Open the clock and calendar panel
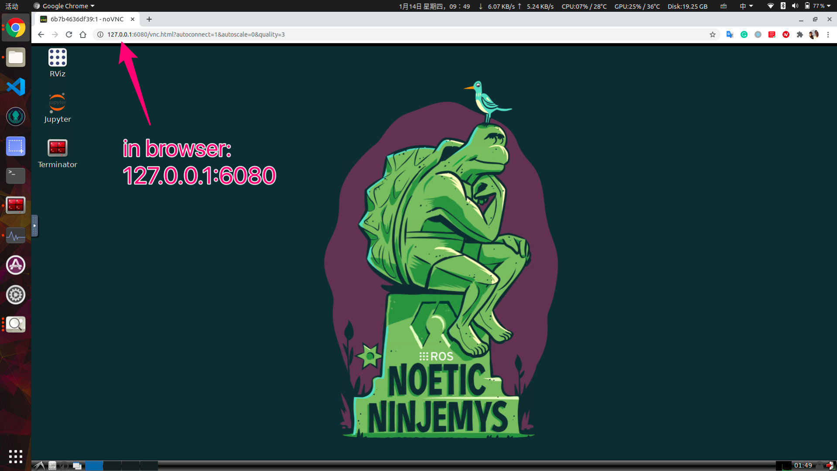The image size is (837, 471). click(434, 6)
